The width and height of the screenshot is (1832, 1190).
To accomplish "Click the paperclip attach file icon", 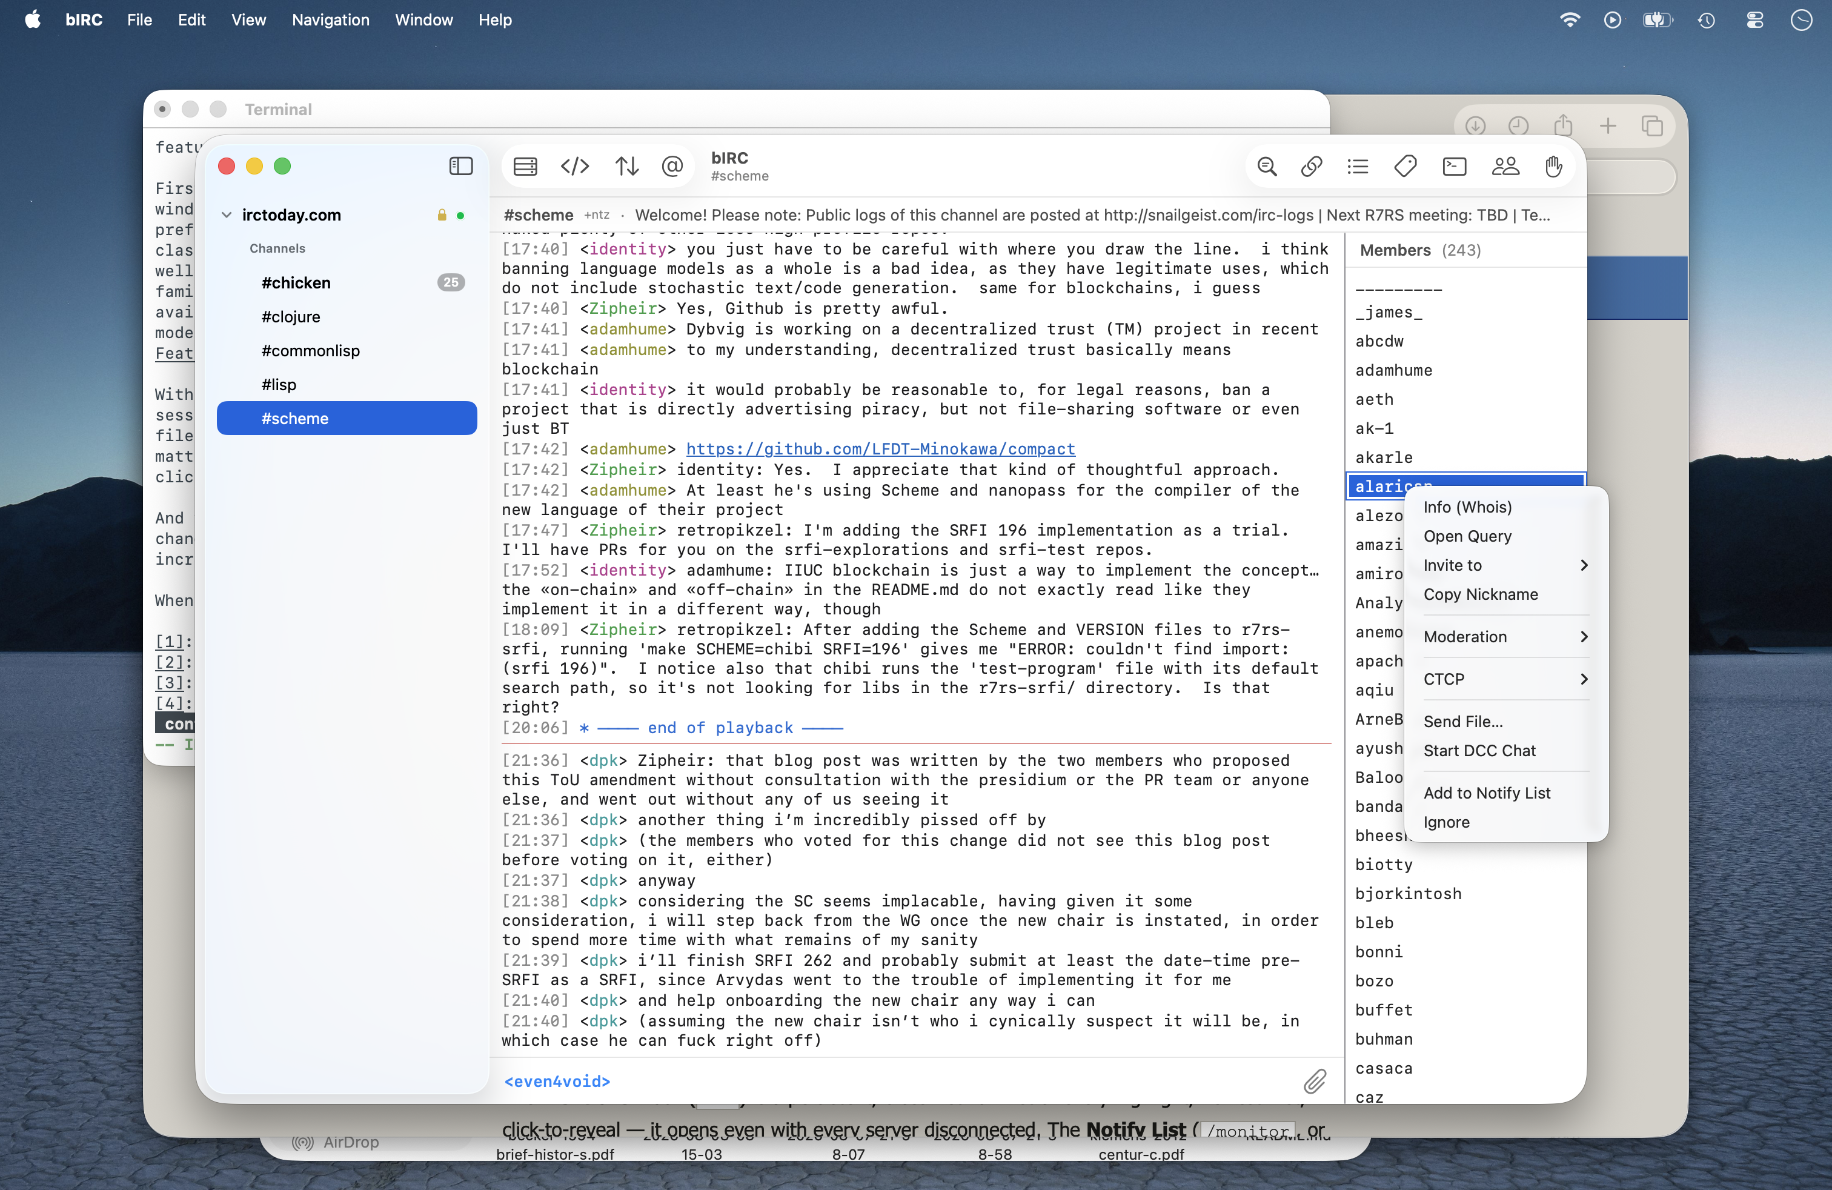I will [1315, 1081].
